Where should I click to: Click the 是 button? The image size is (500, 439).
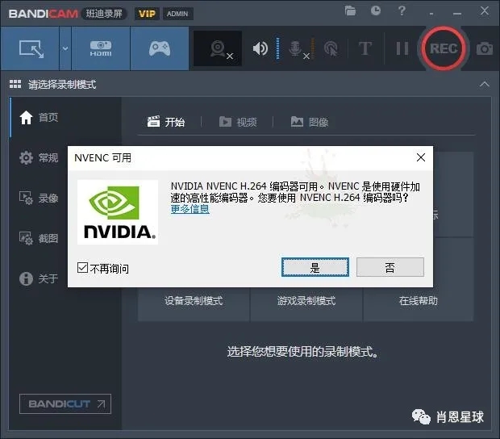coord(315,267)
